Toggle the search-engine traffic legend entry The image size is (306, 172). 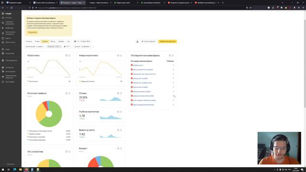tap(40, 131)
